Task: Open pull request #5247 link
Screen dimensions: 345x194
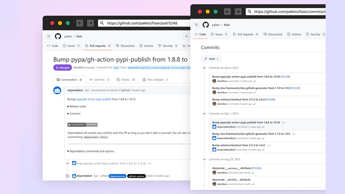Action: coord(296,88)
